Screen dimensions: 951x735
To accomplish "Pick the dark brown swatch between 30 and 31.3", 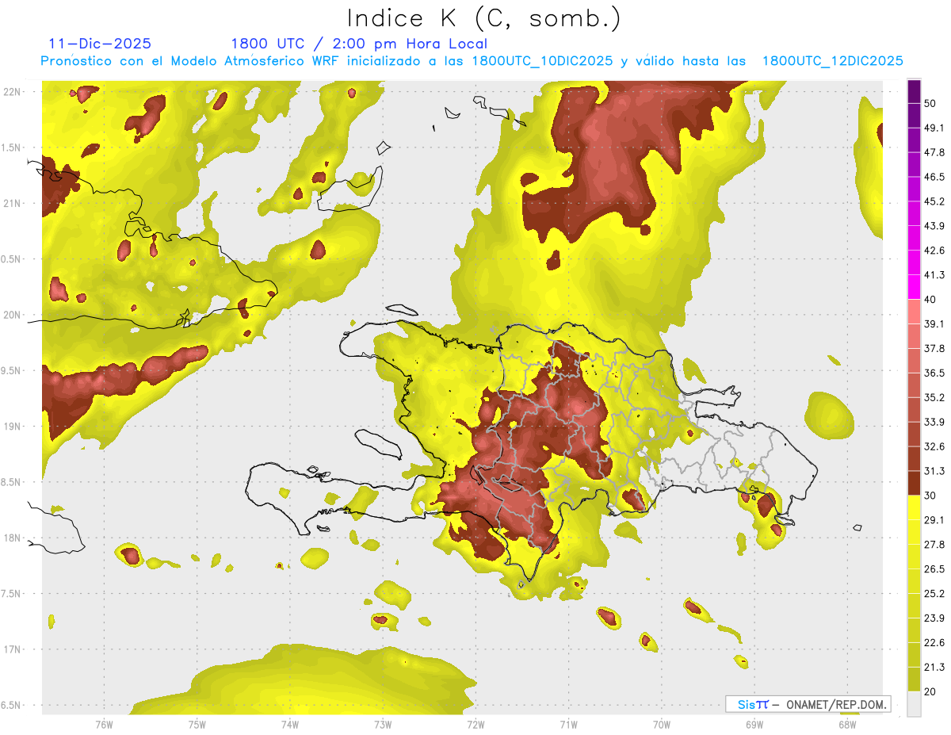I will point(915,483).
